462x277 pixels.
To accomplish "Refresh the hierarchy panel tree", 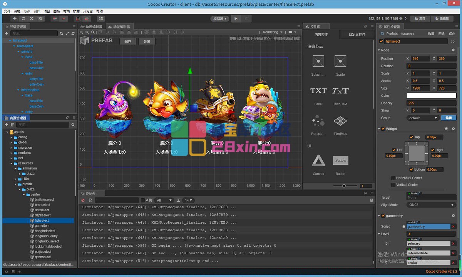I will point(73,33).
